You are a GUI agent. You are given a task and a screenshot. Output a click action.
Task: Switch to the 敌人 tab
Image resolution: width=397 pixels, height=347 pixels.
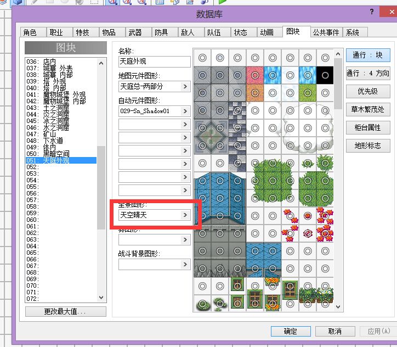[191, 32]
